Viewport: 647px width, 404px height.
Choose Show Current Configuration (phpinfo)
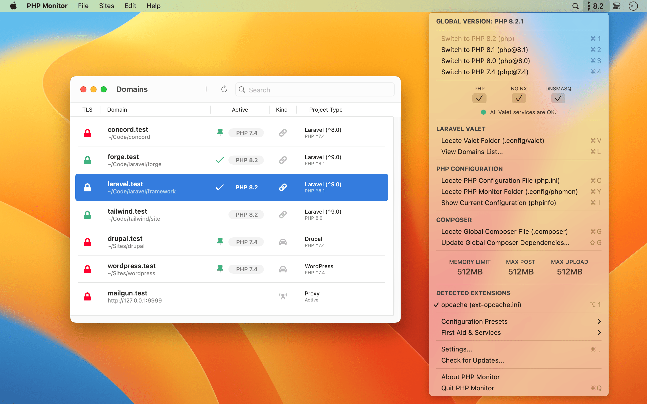click(x=519, y=203)
